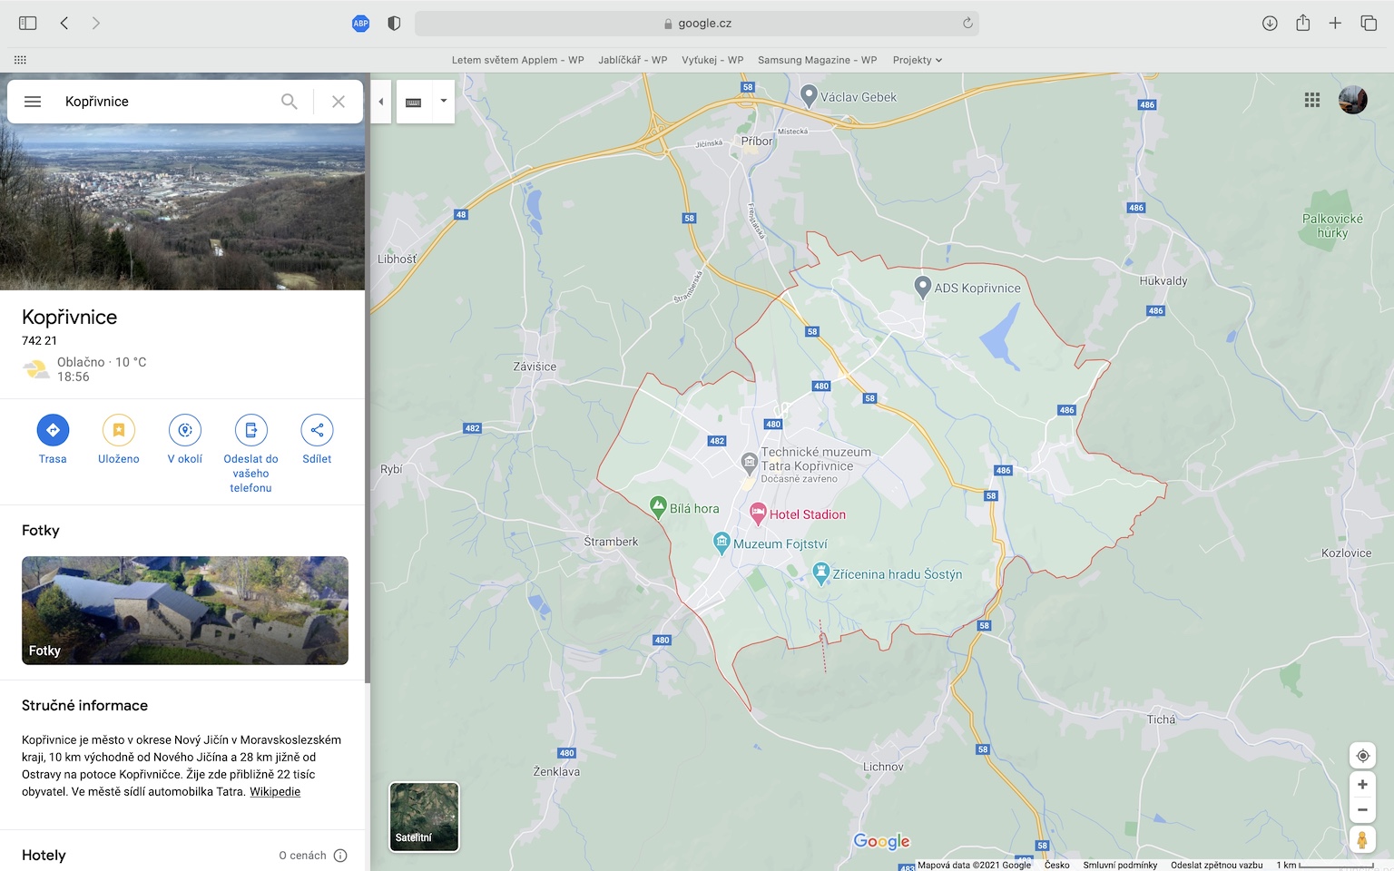Image resolution: width=1394 pixels, height=871 pixels.
Task: Click the Štramberk town label
Action: (611, 542)
